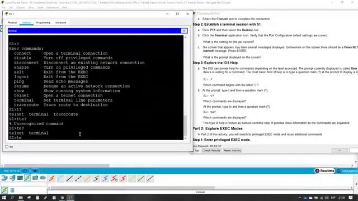Select the Miscellaneous folder category icon
358x201 pixels.
click(x=35, y=178)
